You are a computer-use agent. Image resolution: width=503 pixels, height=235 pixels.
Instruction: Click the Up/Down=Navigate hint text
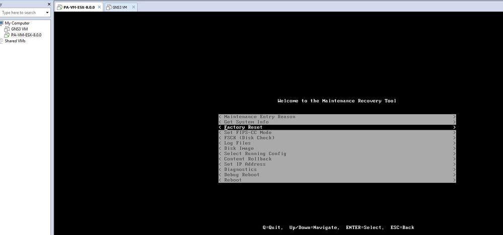314,227
